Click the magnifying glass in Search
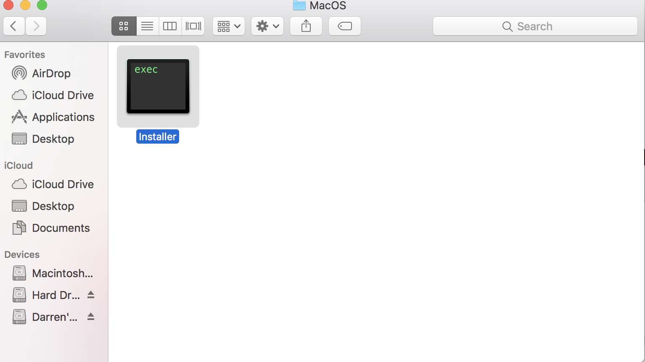645x362 pixels. [x=508, y=26]
